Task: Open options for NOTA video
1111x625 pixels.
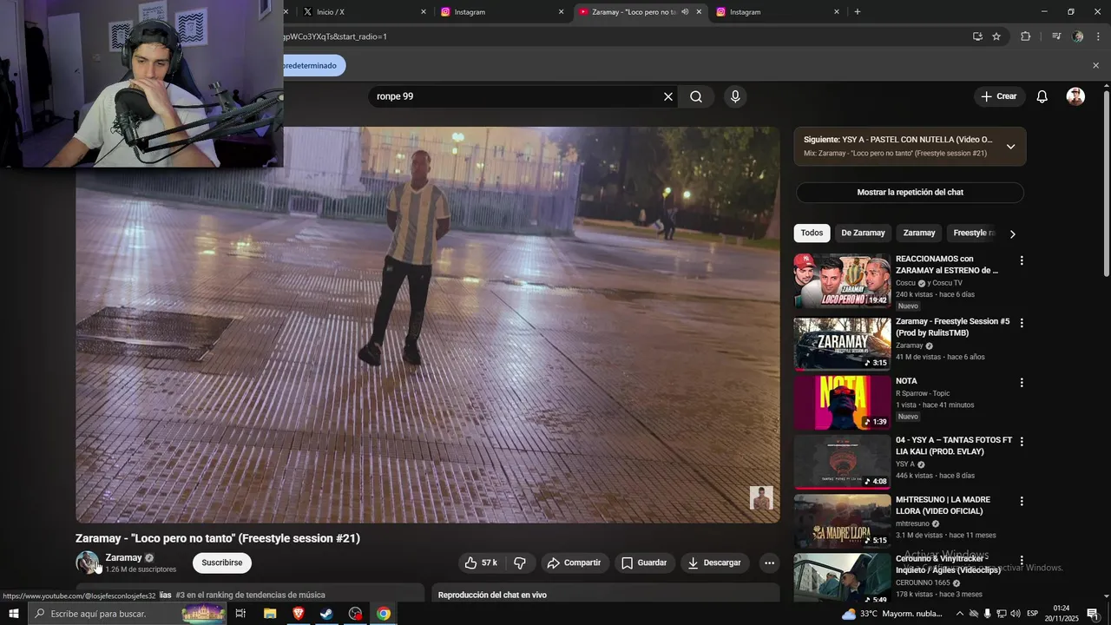Action: 1022,382
